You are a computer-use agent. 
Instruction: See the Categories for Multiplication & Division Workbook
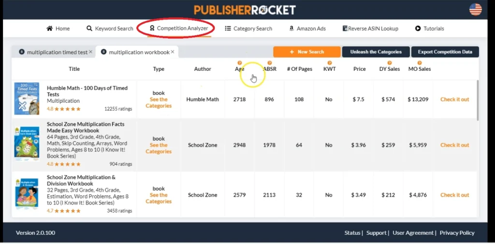point(159,198)
